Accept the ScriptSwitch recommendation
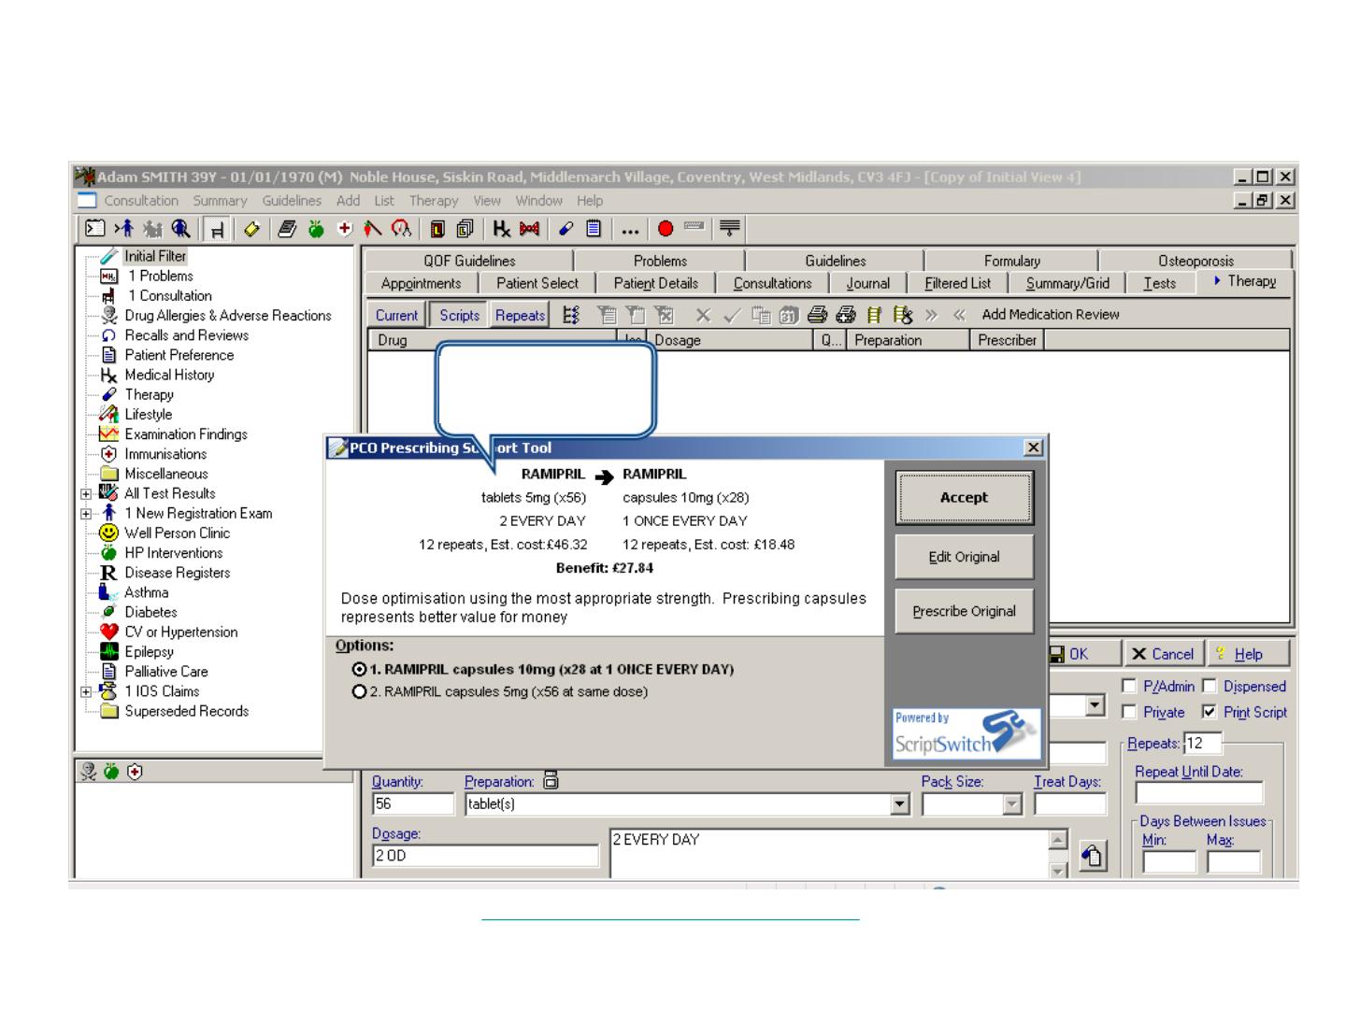 (x=964, y=498)
